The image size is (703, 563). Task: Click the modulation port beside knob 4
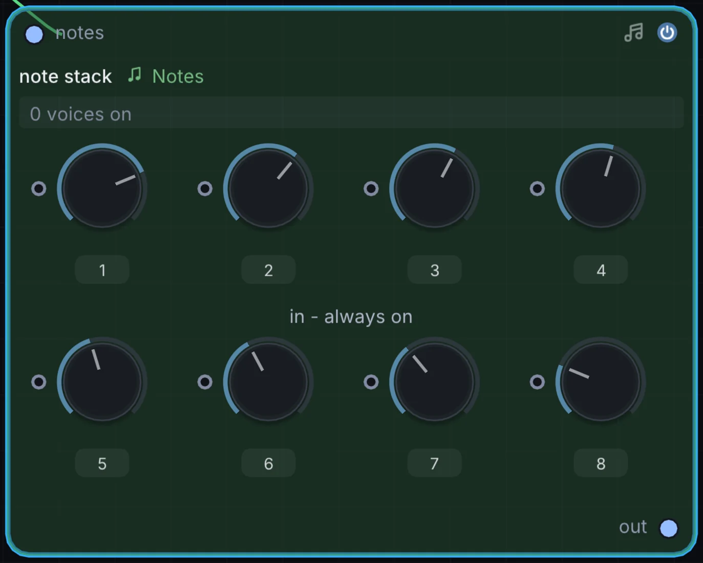(537, 188)
